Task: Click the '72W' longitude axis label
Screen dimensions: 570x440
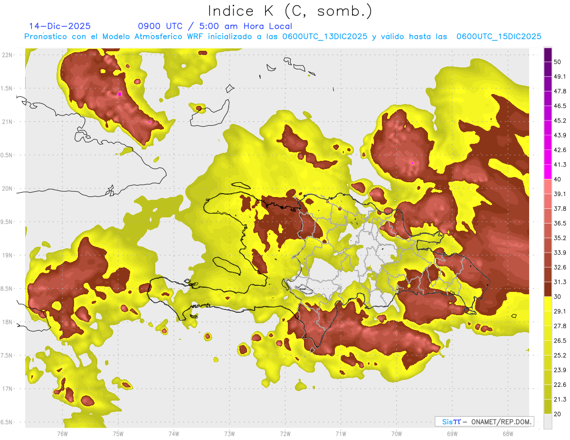Action: tap(285, 434)
